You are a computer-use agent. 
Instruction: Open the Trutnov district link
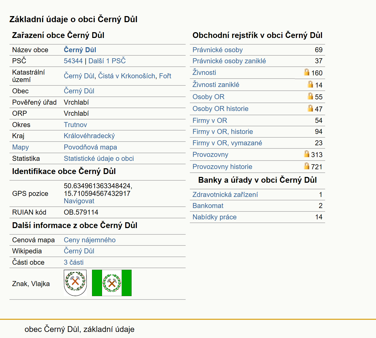(75, 125)
